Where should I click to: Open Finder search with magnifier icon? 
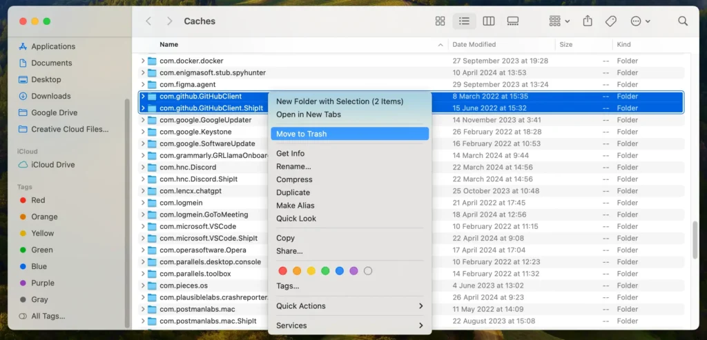(x=683, y=21)
